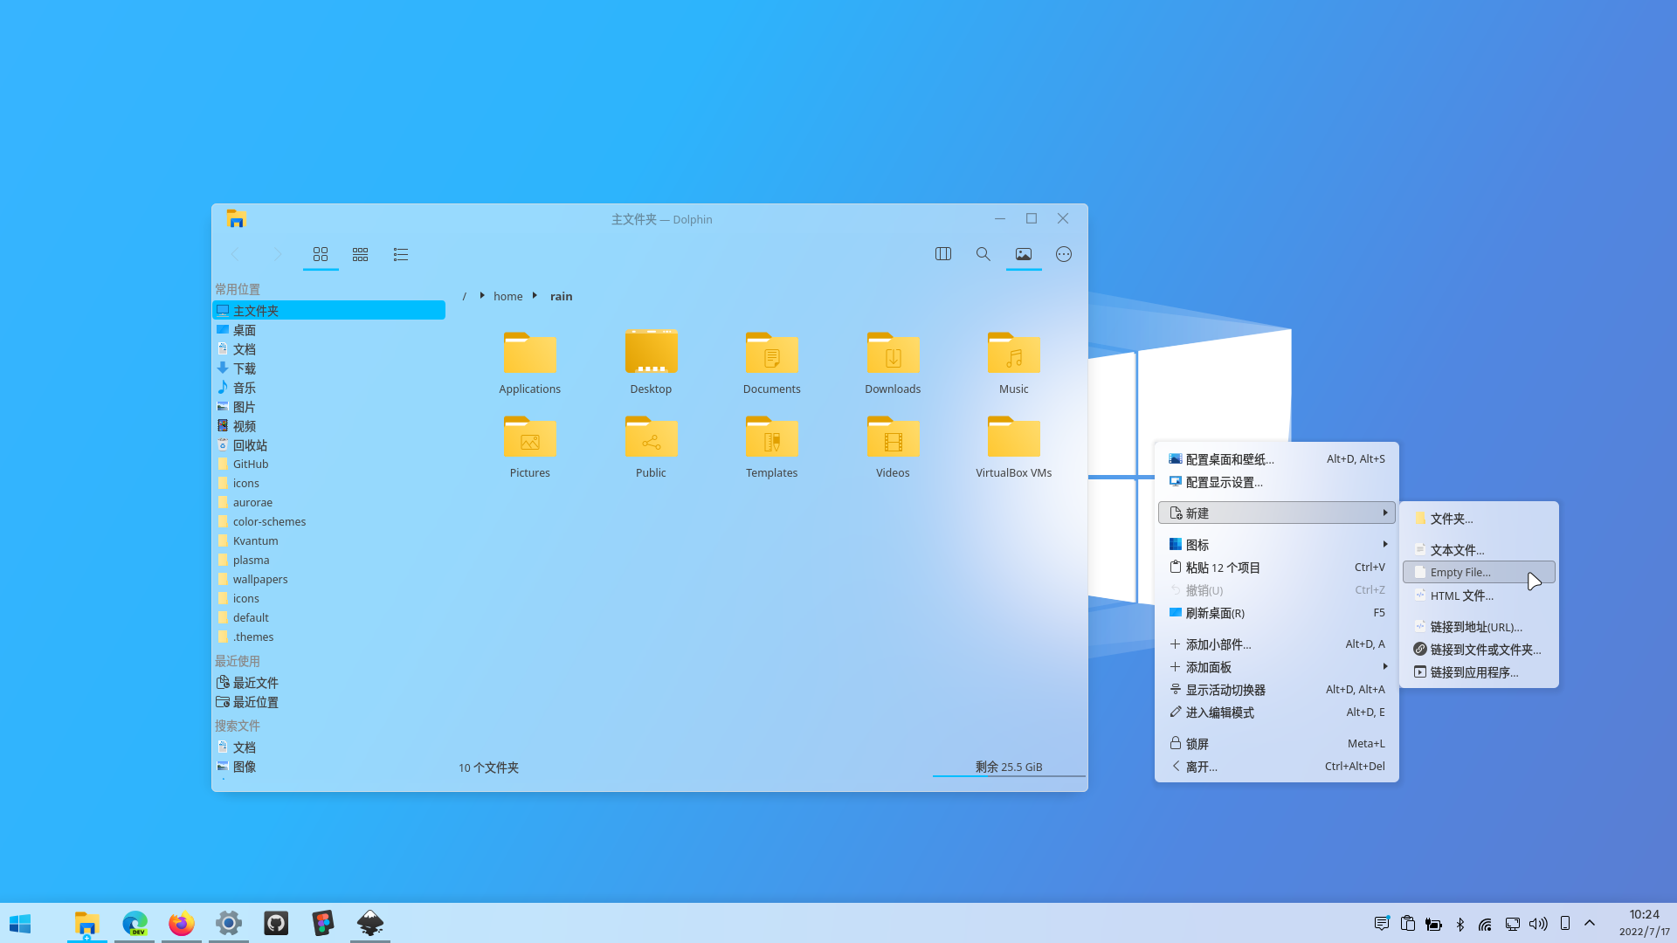Open the Templates folder icon

771,446
